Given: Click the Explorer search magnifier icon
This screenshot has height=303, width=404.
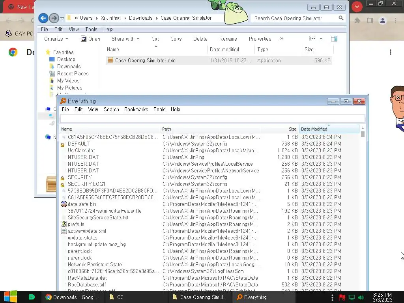Looking at the screenshot, I should tap(341, 18).
